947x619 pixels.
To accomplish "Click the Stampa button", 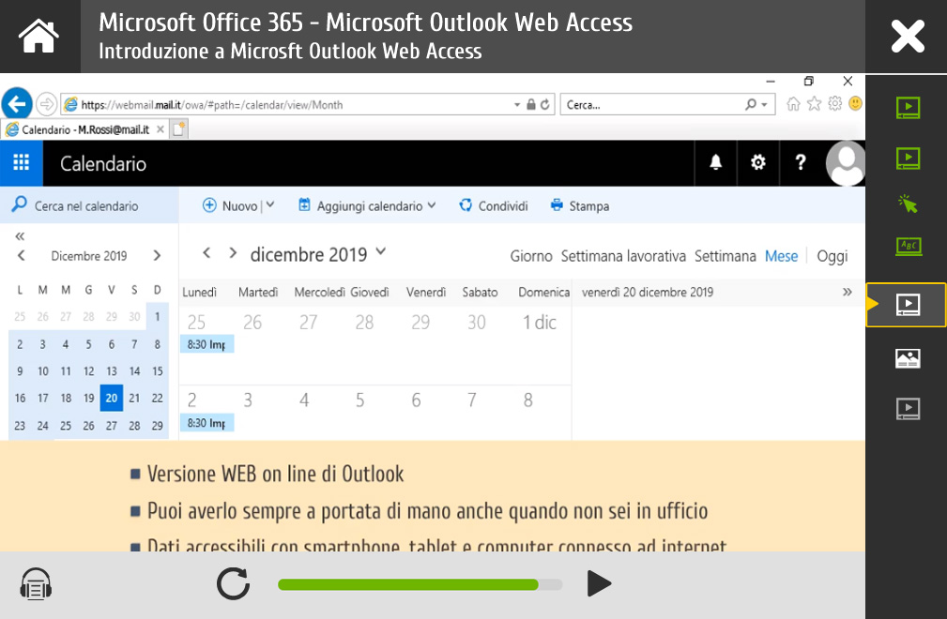I will pyautogui.click(x=580, y=205).
